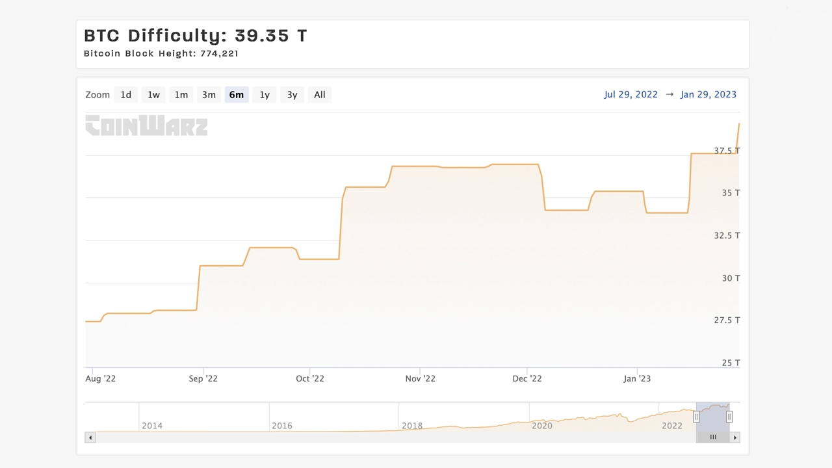The width and height of the screenshot is (832, 468).
Task: Click the BTC Difficulty heading
Action: tap(195, 36)
